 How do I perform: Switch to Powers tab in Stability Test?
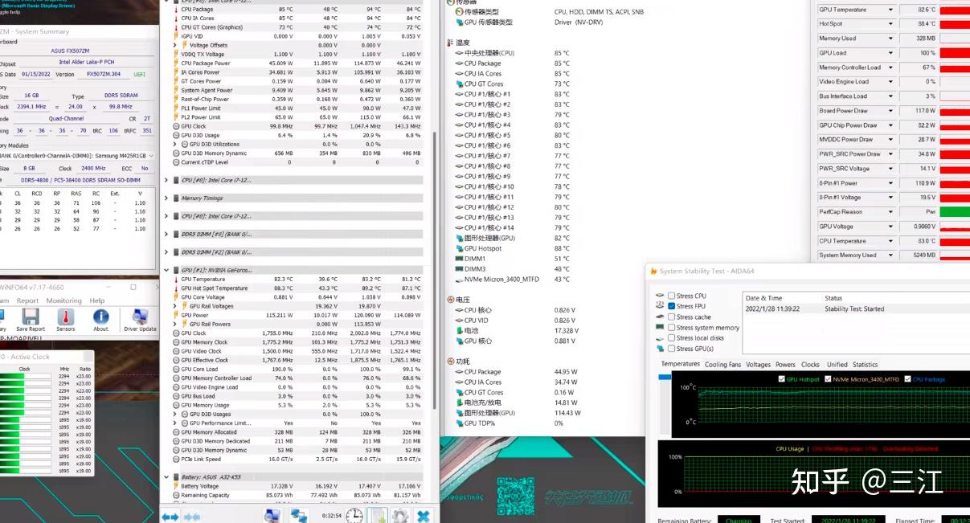(785, 365)
